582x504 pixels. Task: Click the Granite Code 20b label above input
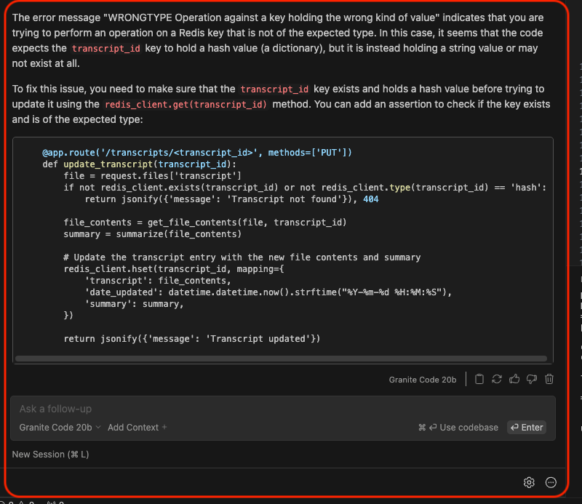423,380
